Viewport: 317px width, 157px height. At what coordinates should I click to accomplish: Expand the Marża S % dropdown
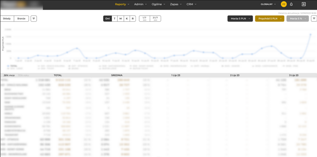click(298, 18)
